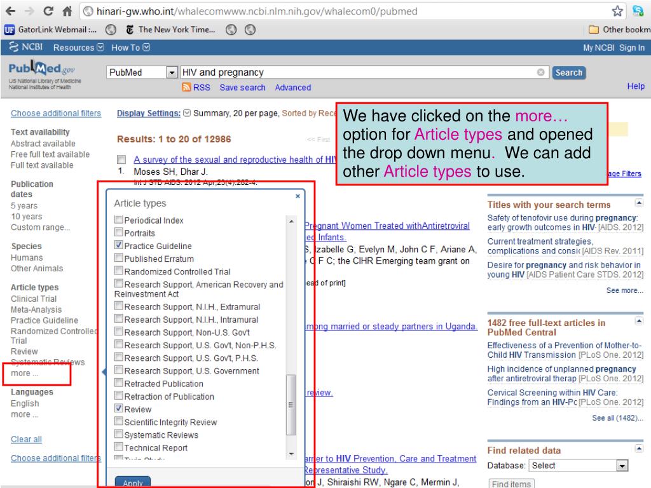The height and width of the screenshot is (488, 651).
Task: Collapse free full-text articles panel
Action: [x=639, y=321]
